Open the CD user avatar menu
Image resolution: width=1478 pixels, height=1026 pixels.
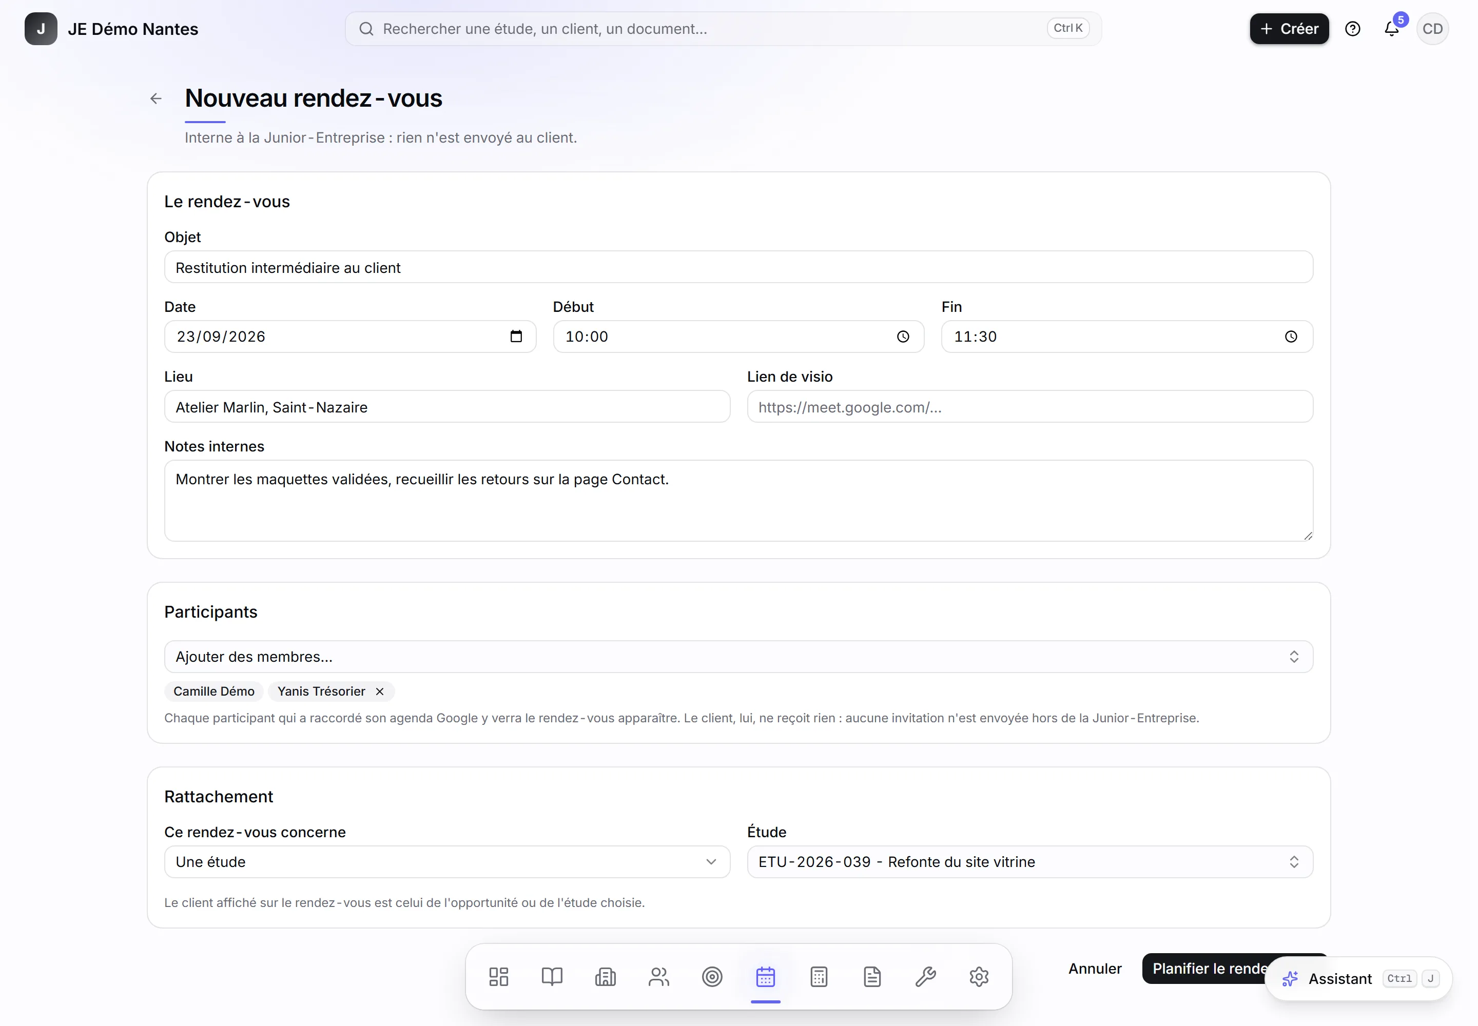(x=1432, y=29)
